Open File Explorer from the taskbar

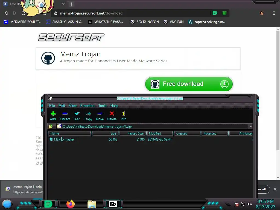92,204
